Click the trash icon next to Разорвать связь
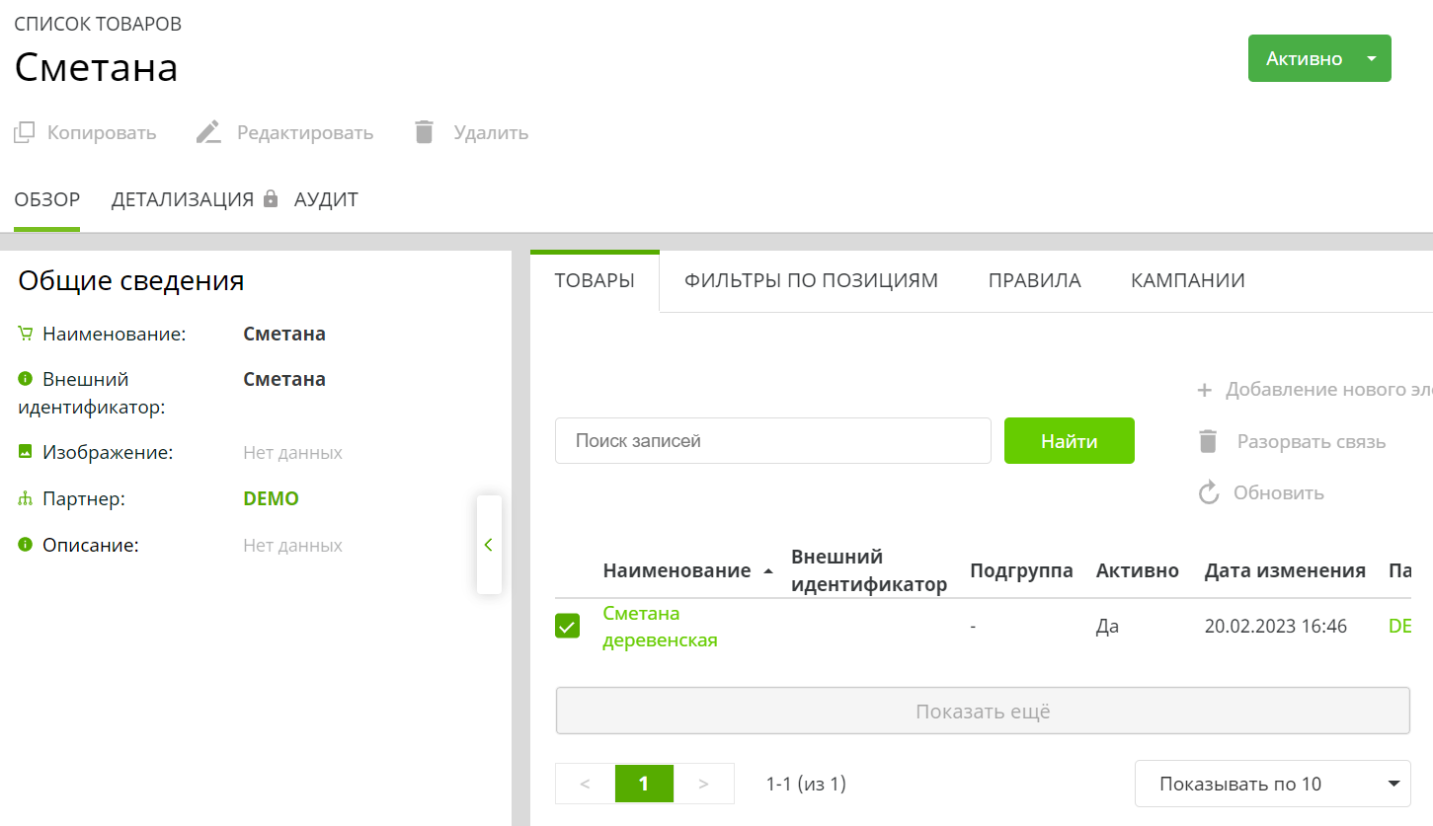 coord(1208,441)
